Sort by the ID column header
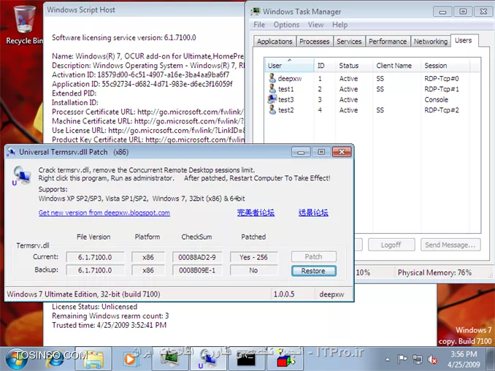Image resolution: width=495 pixels, height=371 pixels. pos(325,65)
